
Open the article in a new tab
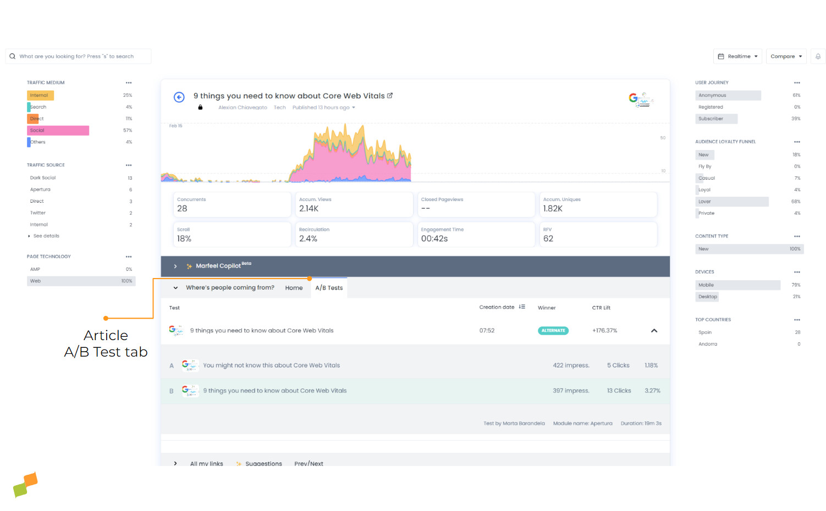point(390,95)
